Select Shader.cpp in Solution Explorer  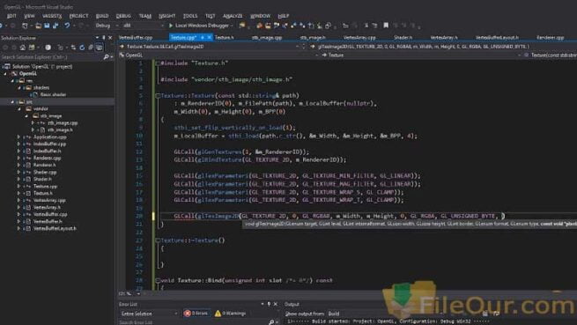coord(45,172)
